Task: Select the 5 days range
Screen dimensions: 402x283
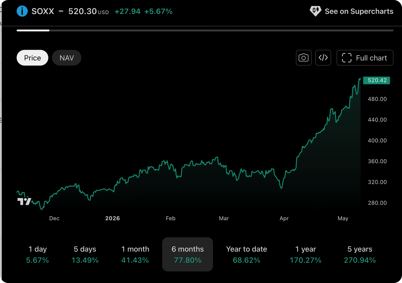Action: pos(85,254)
